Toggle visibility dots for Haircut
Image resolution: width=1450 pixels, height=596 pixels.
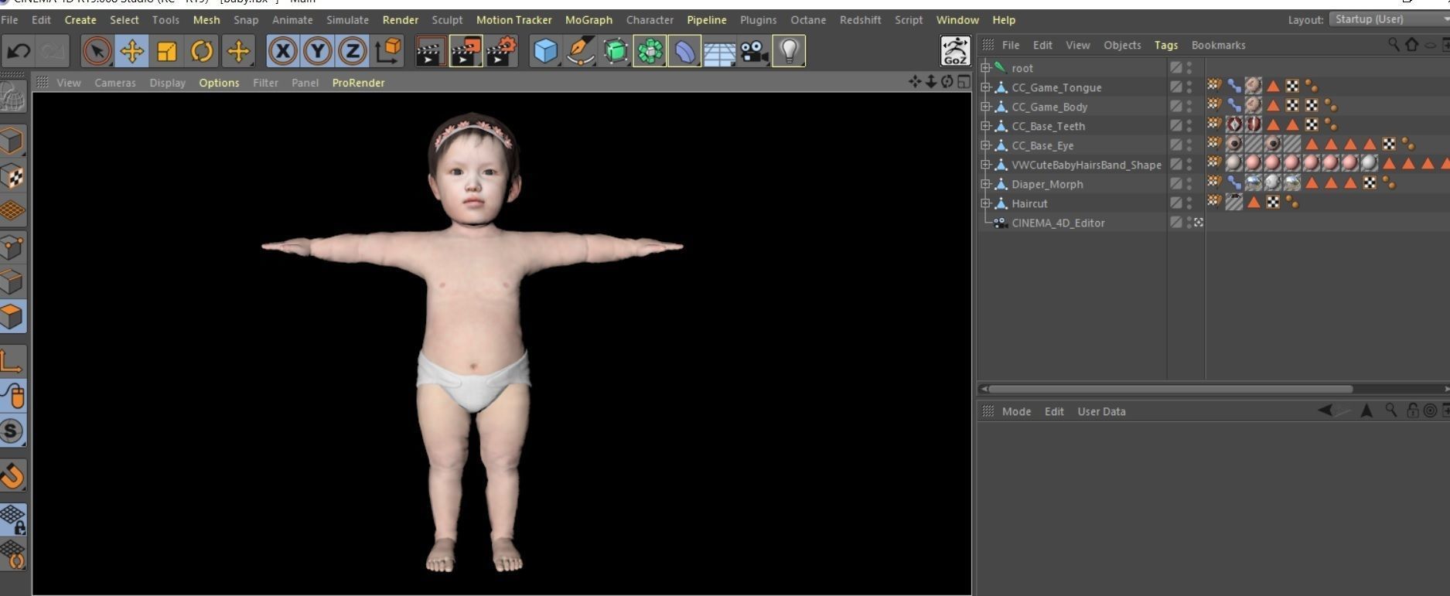click(1189, 203)
